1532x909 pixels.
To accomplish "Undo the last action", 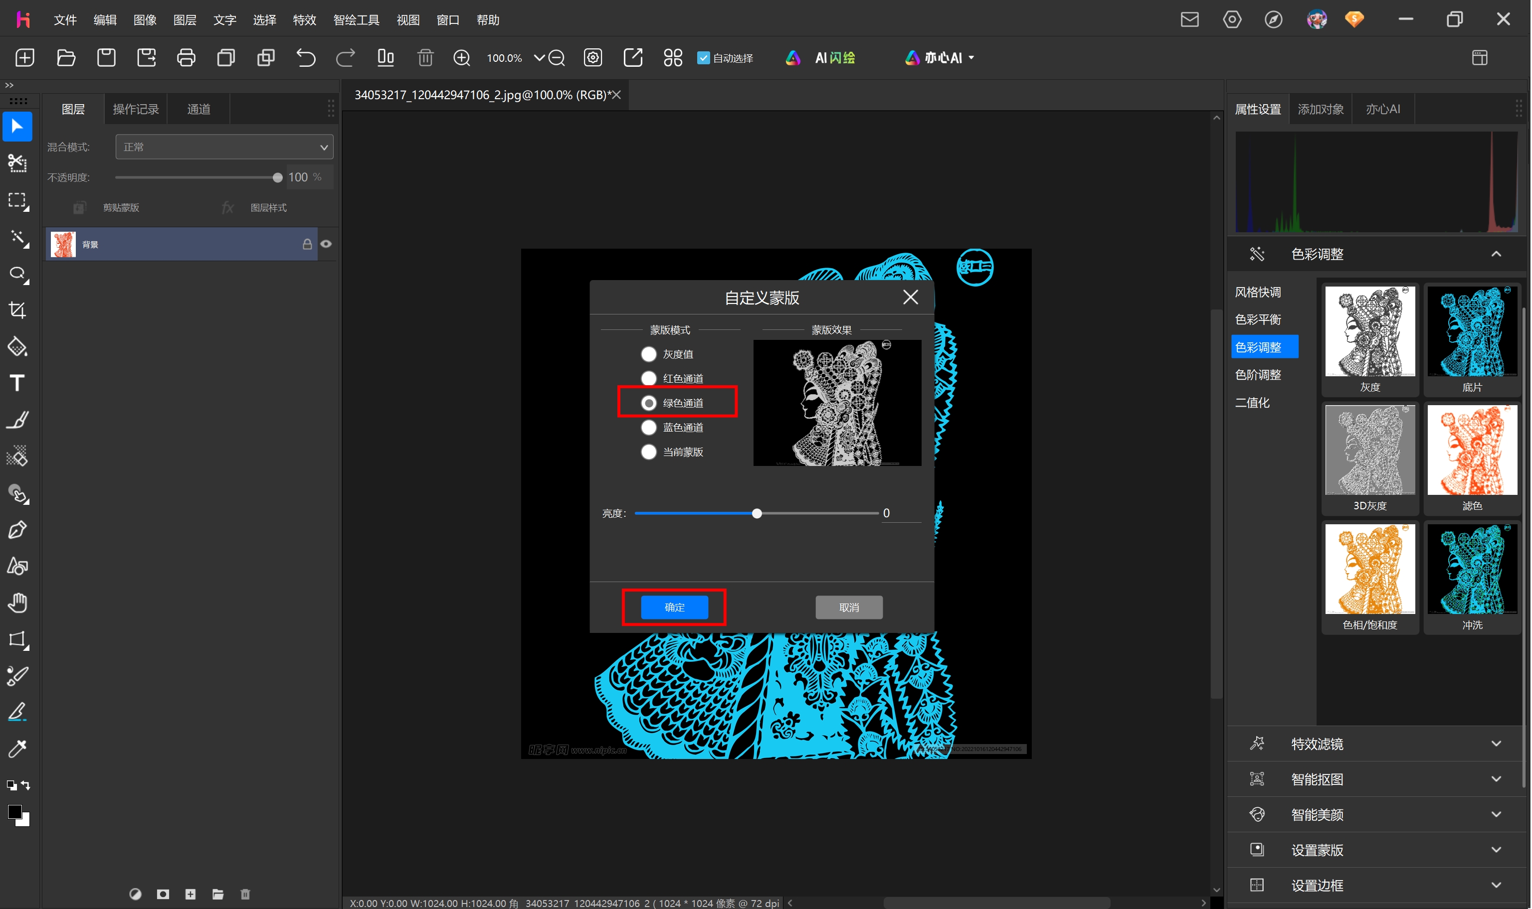I will pos(306,58).
